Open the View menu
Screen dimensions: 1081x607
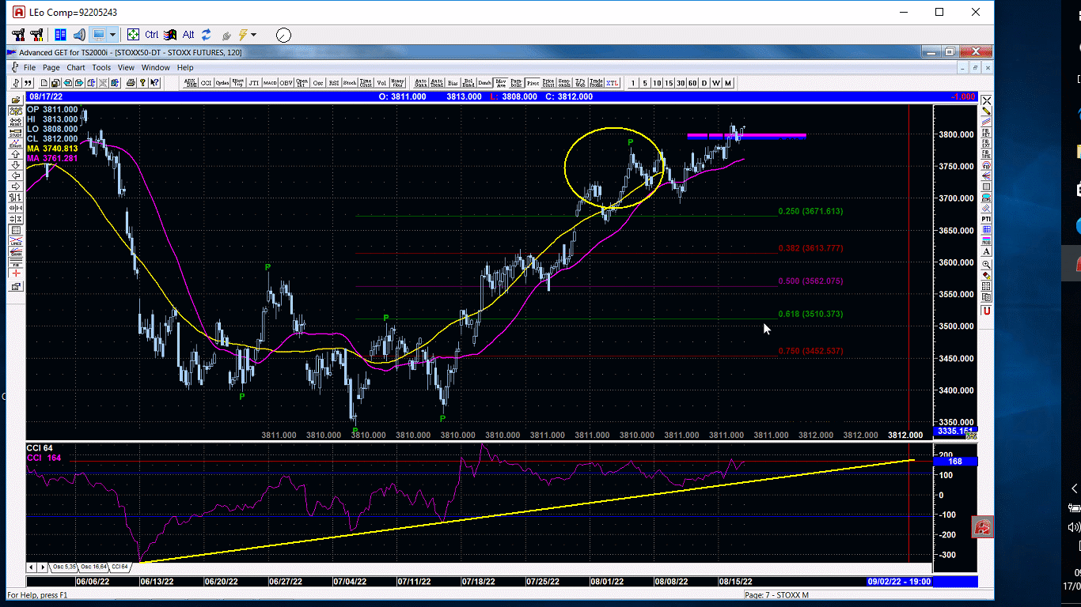(127, 67)
